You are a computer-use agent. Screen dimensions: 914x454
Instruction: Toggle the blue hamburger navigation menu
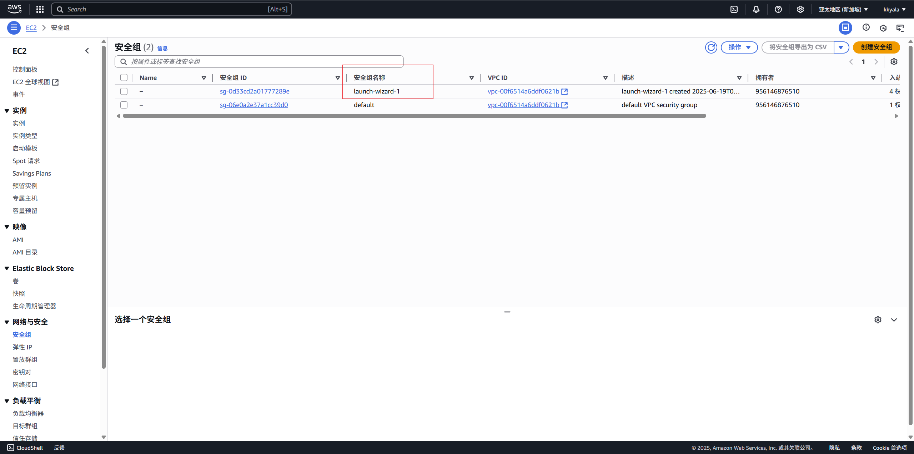[x=14, y=27]
